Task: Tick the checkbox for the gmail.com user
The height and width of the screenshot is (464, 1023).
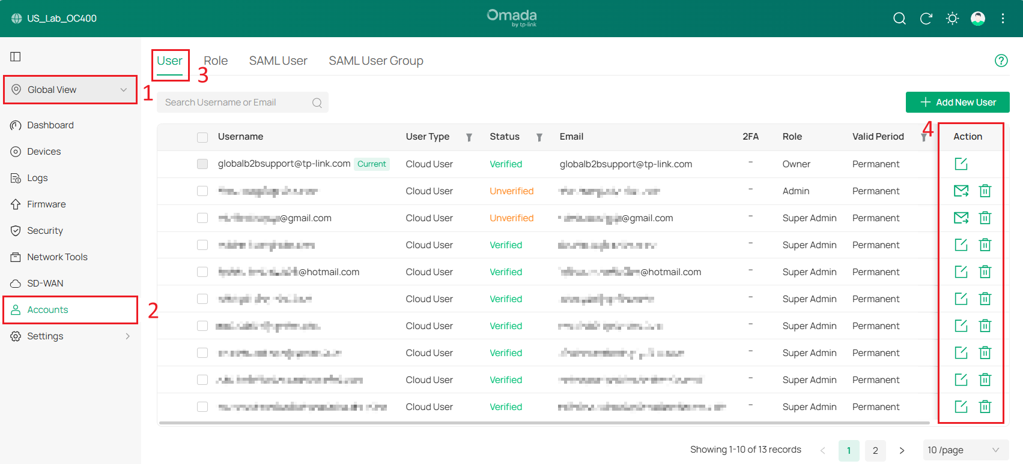Action: [x=202, y=218]
